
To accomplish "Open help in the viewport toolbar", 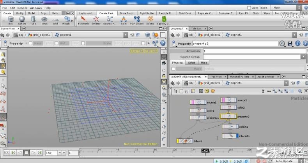I will (x=163, y=43).
